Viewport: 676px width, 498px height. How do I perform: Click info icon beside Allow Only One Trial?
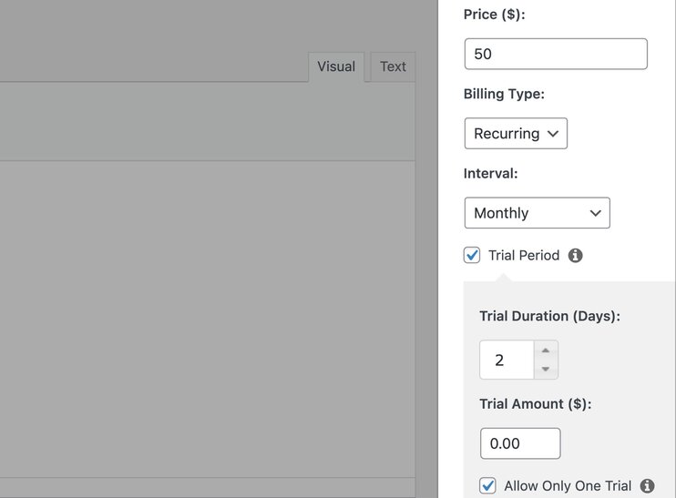pos(648,486)
